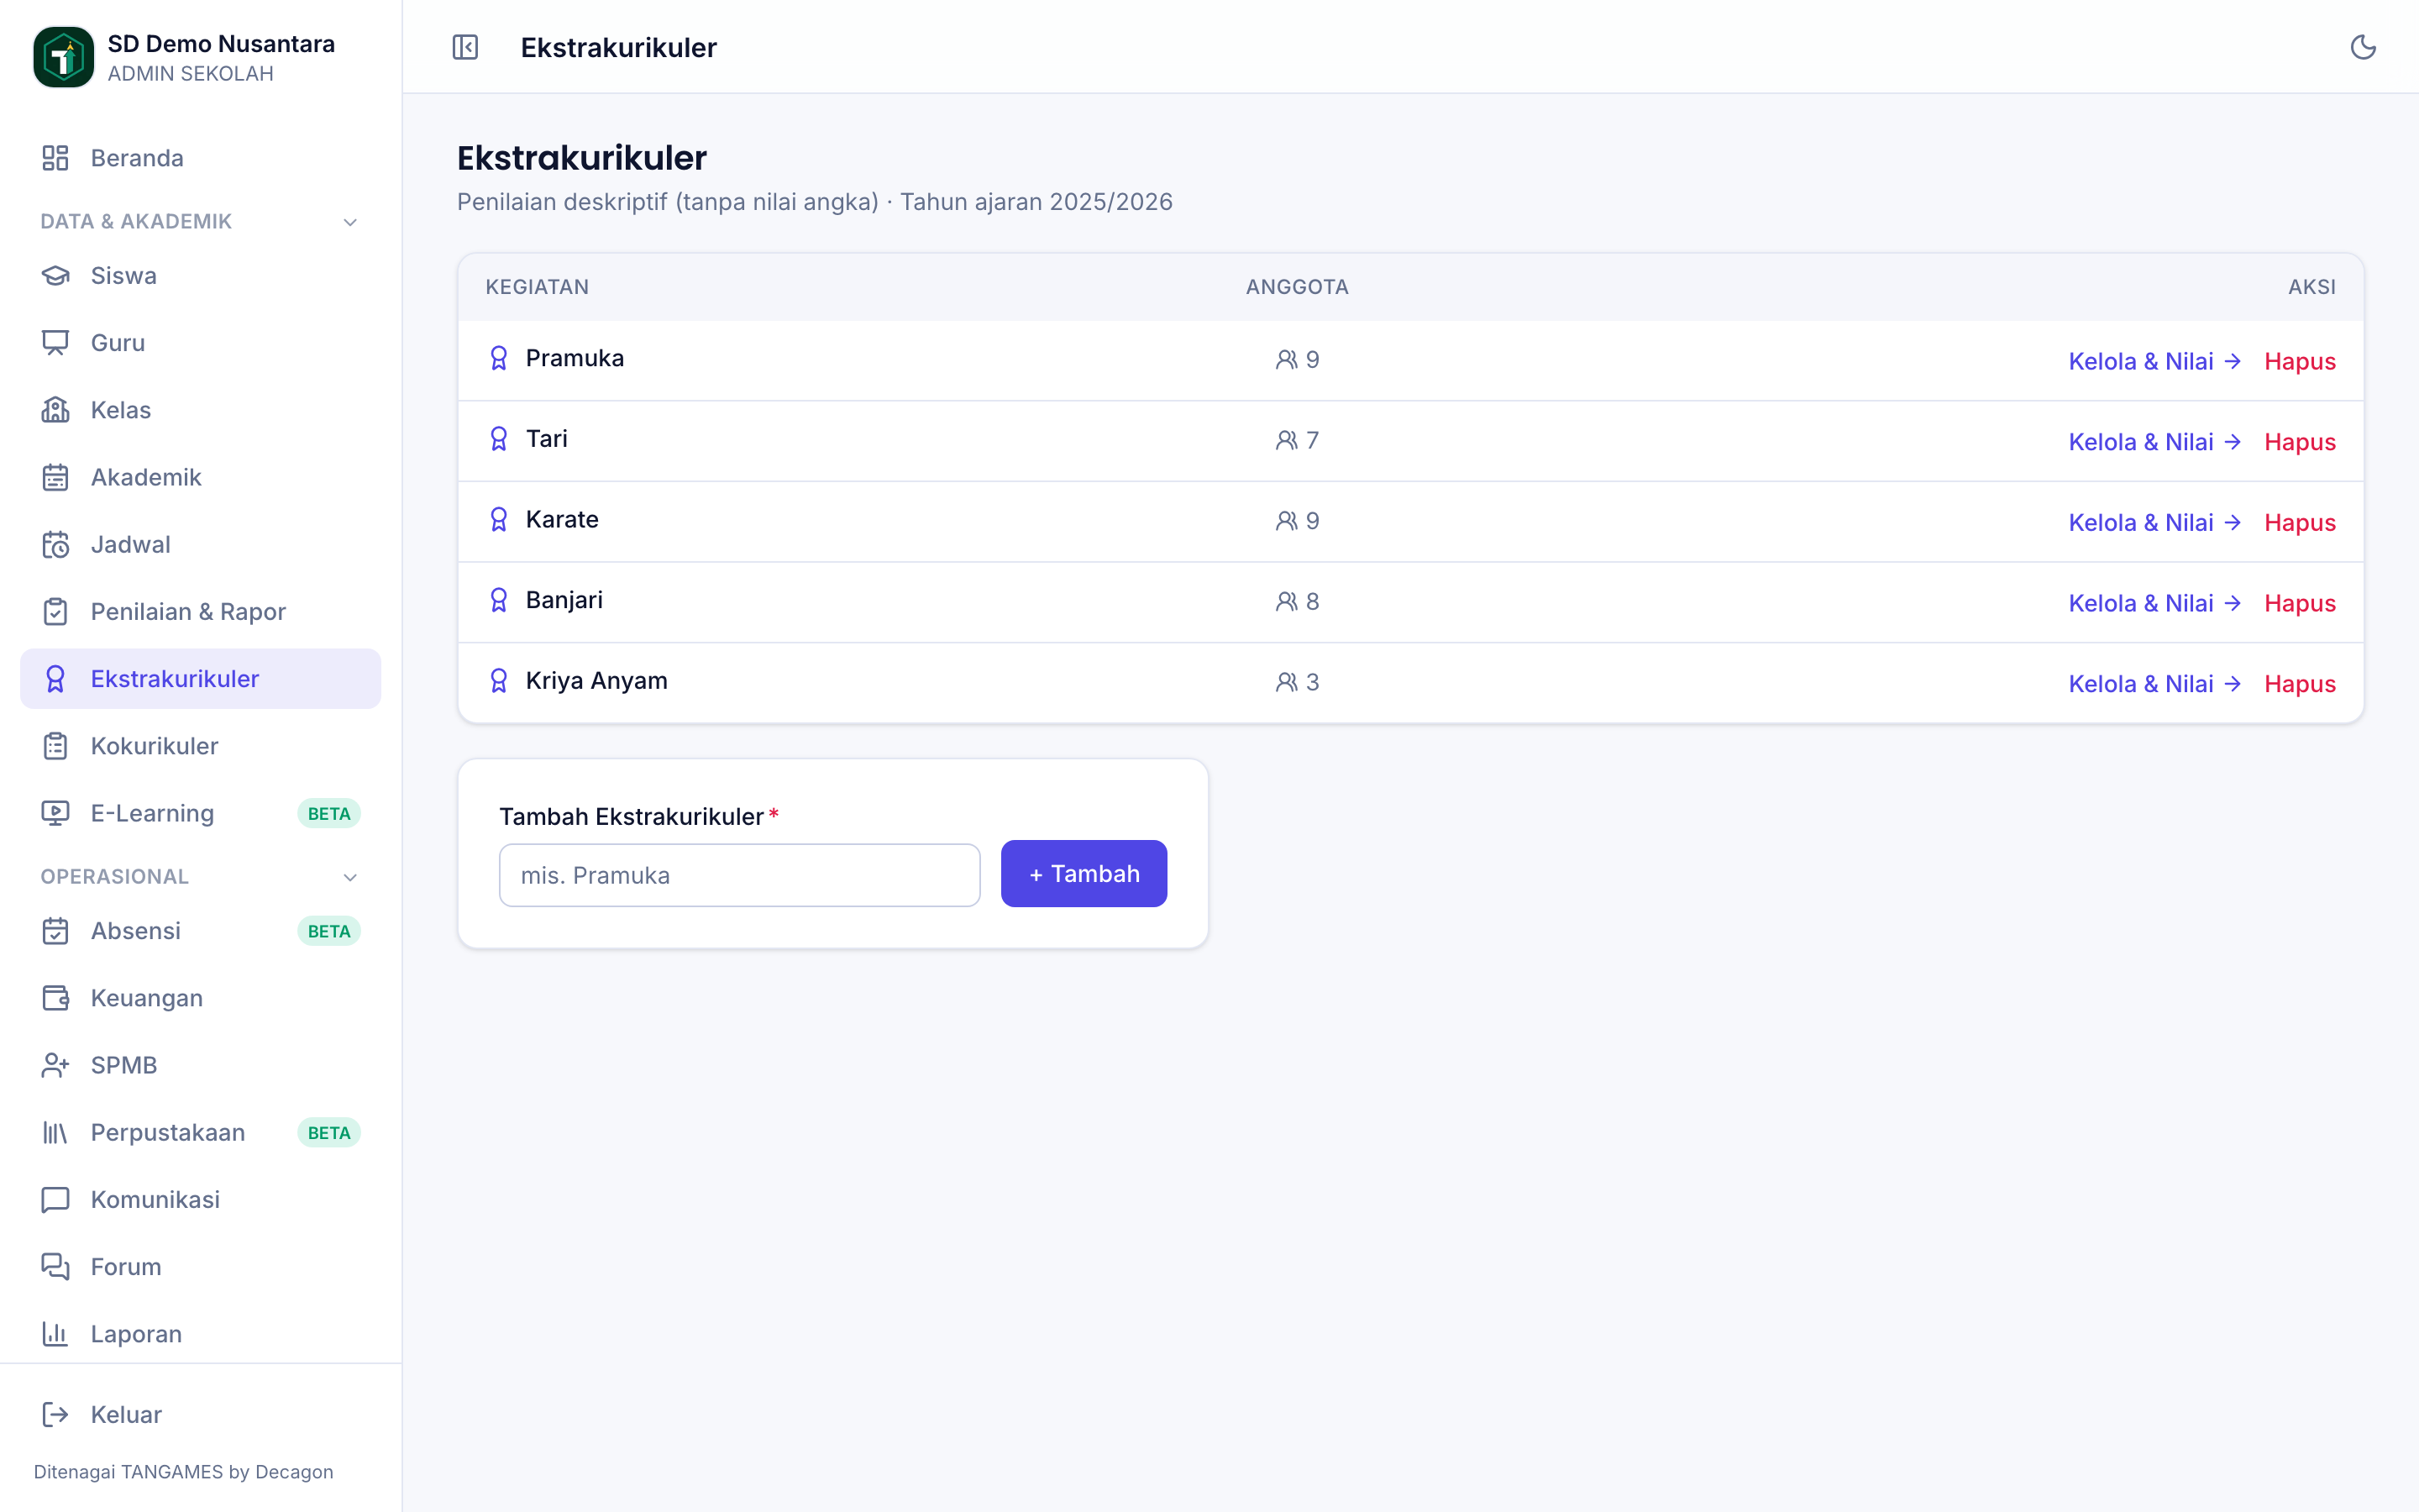Image resolution: width=2419 pixels, height=1512 pixels.
Task: Click the Kokurikuler clipboard list icon
Action: coord(55,746)
